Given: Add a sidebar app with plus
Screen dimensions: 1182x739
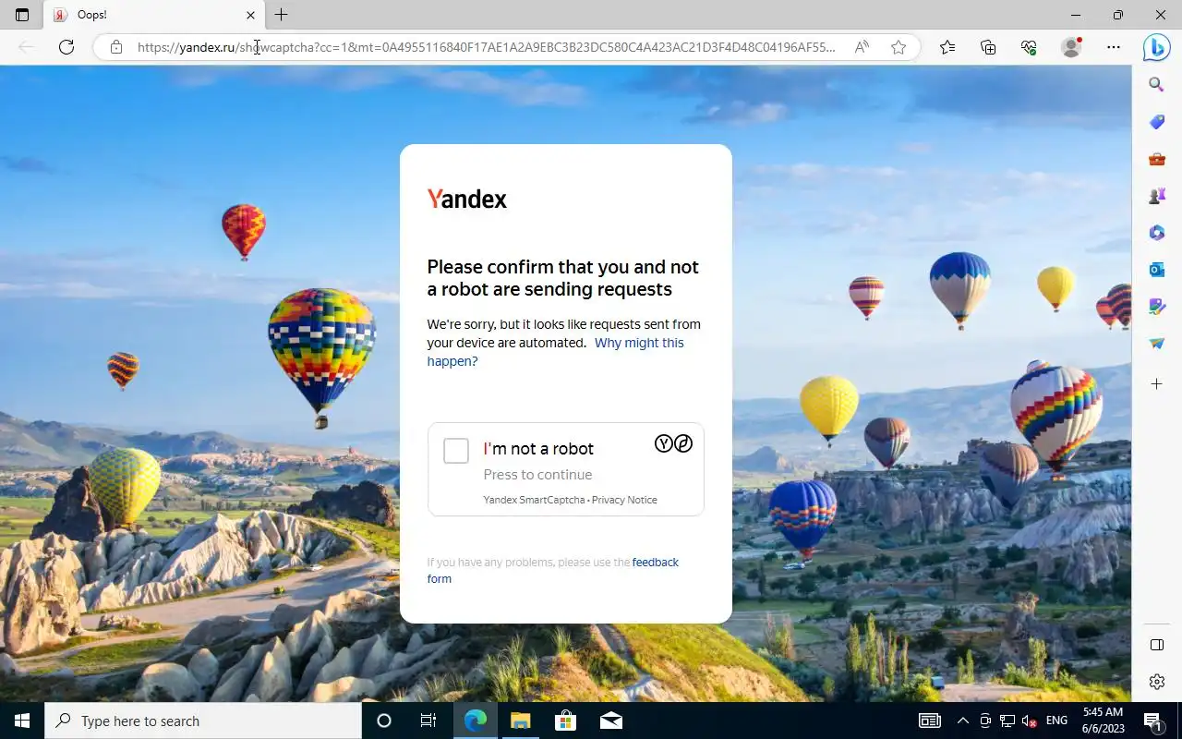Looking at the screenshot, I should (1156, 383).
